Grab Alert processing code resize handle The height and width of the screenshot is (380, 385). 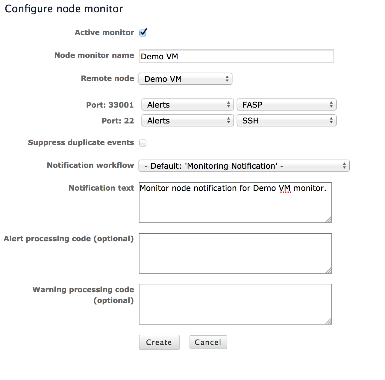click(x=329, y=271)
